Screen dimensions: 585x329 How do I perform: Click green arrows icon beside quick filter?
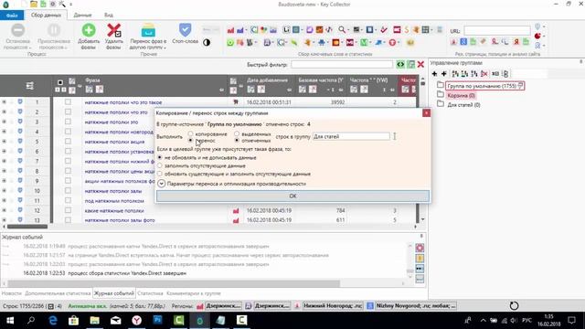click(x=400, y=65)
